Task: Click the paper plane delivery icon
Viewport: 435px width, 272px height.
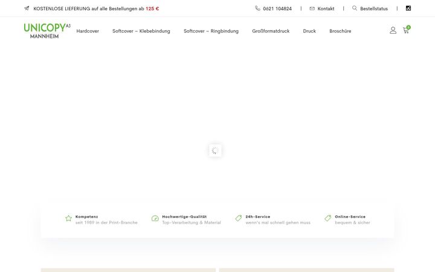Action: 27,8
